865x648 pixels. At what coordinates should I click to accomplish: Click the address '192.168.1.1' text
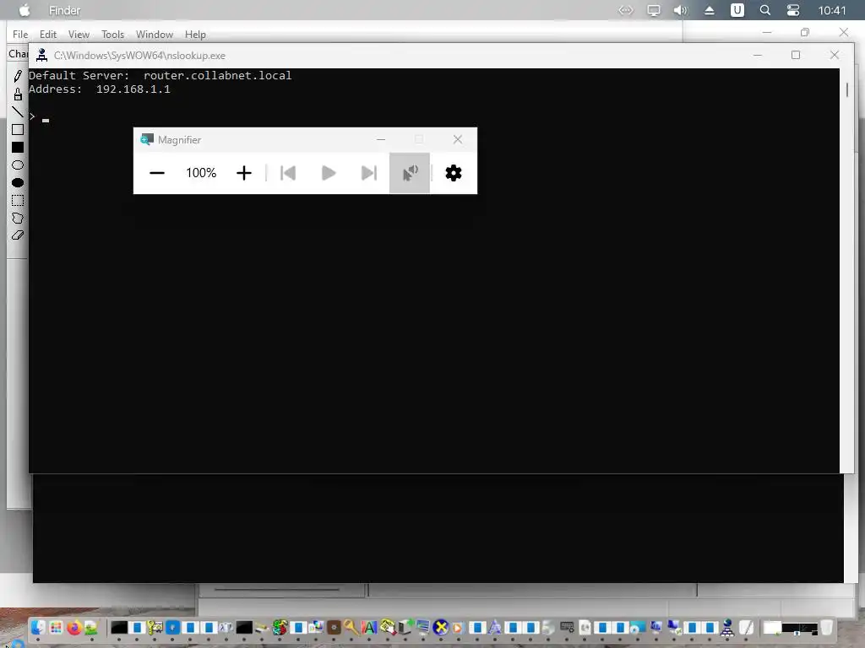tap(133, 89)
